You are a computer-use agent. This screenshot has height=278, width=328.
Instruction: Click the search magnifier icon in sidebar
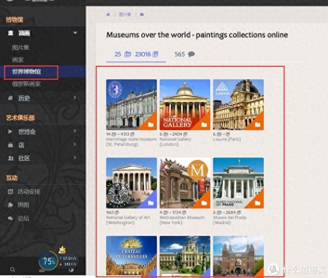13,269
